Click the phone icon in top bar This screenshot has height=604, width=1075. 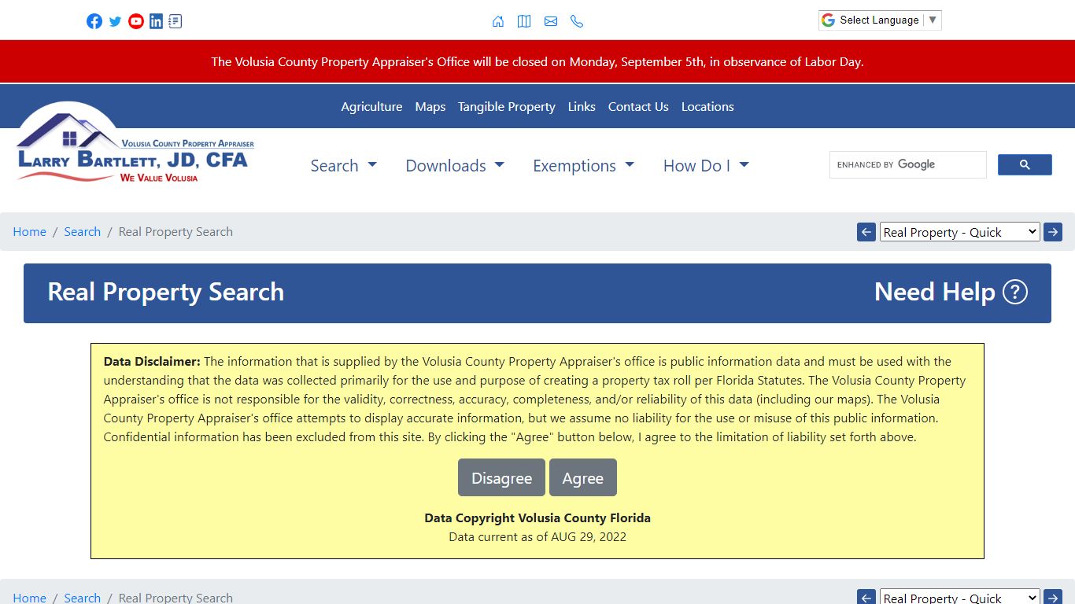tap(577, 21)
